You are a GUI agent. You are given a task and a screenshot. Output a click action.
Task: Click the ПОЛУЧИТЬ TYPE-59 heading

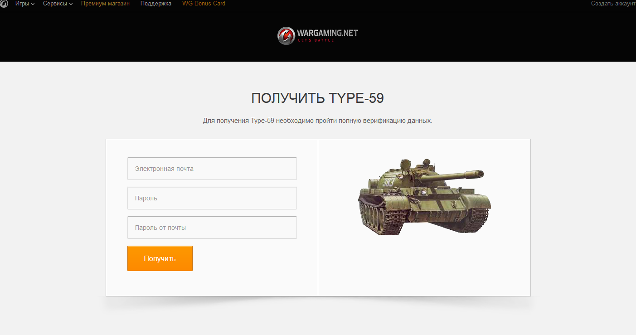coord(318,98)
